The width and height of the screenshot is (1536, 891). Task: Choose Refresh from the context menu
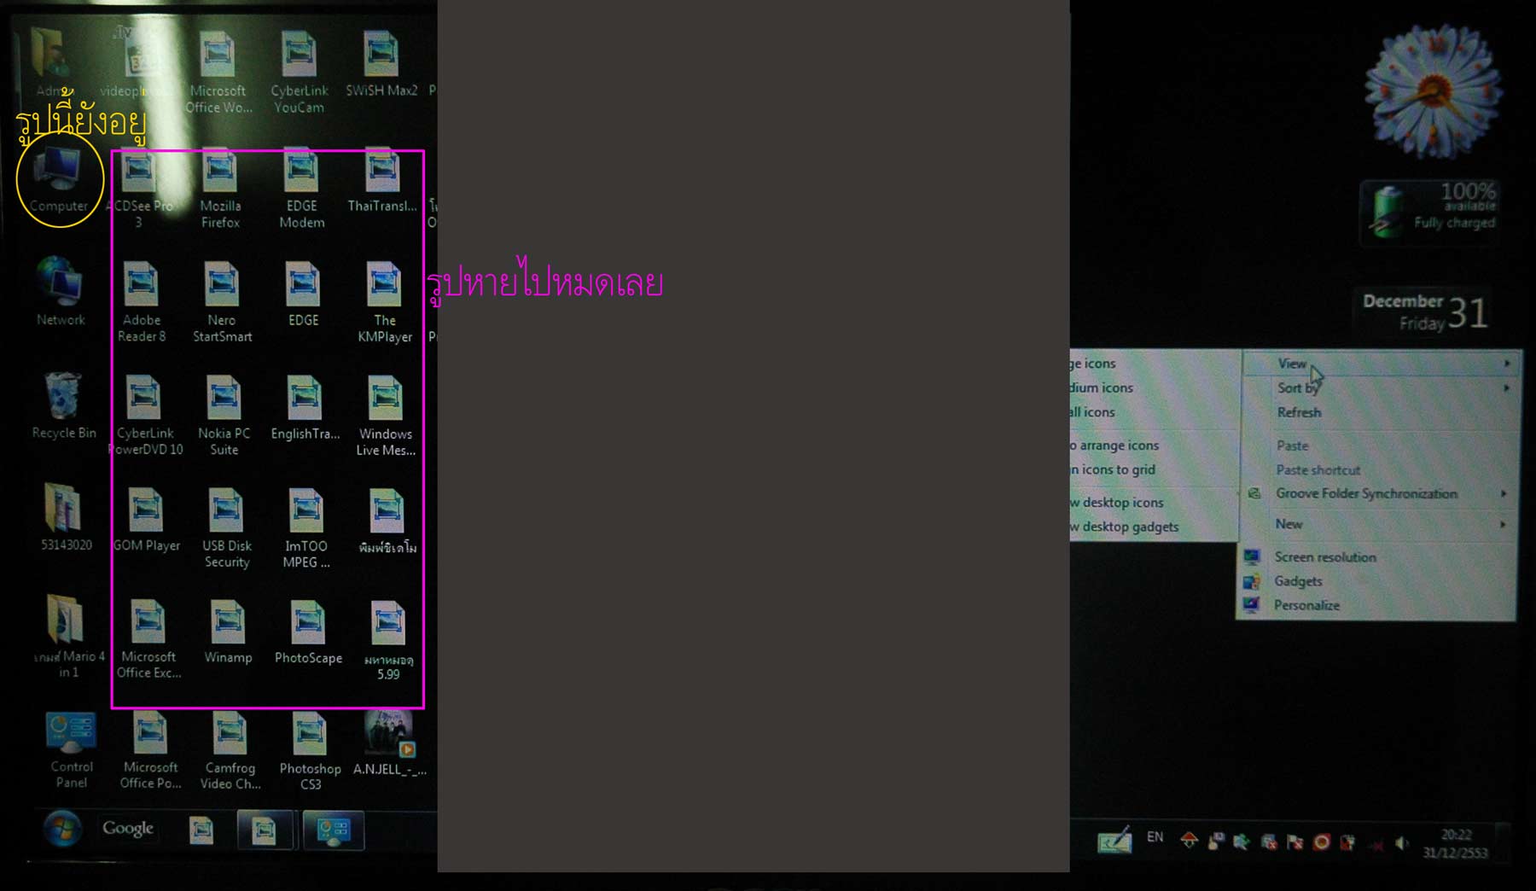(1381, 412)
